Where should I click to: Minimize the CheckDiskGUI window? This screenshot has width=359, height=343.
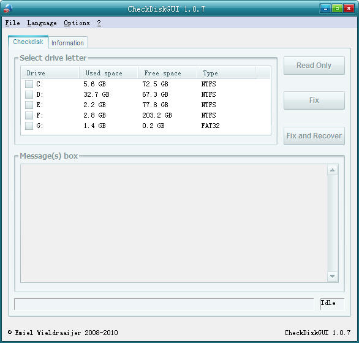point(325,9)
